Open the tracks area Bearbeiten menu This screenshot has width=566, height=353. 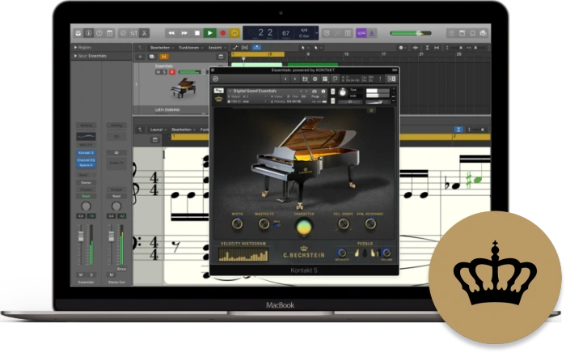coord(162,48)
